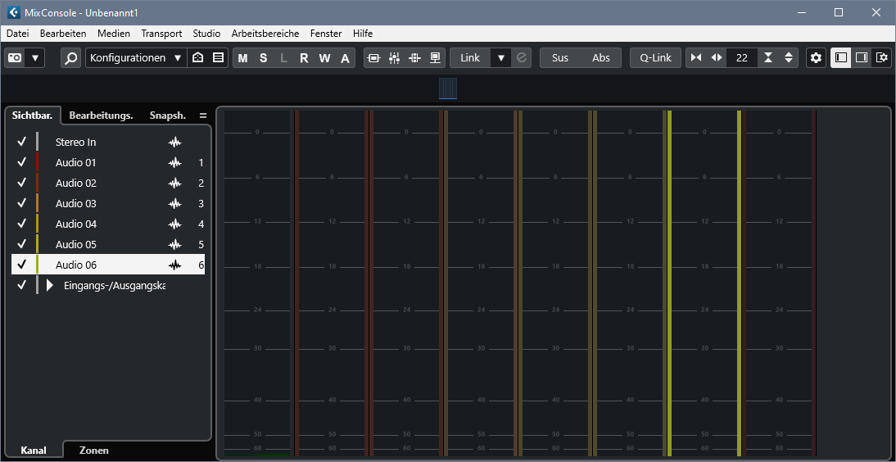Open the channel search magnifier

coord(71,58)
